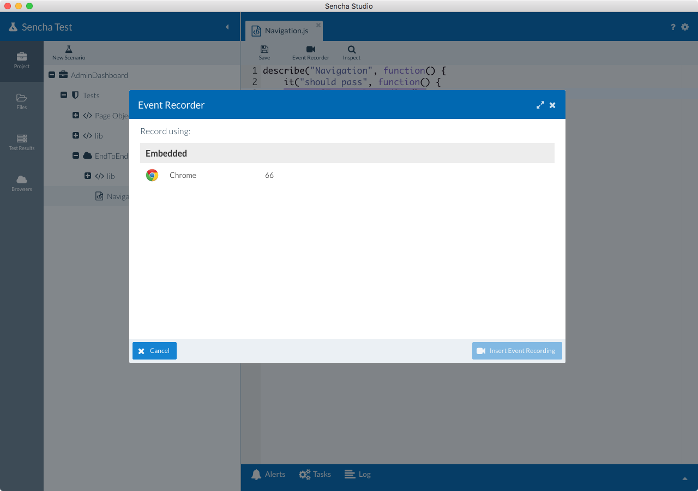Screen dimensions: 698x491
Task: Click the macOS green zoom button
Action: (x=29, y=6)
